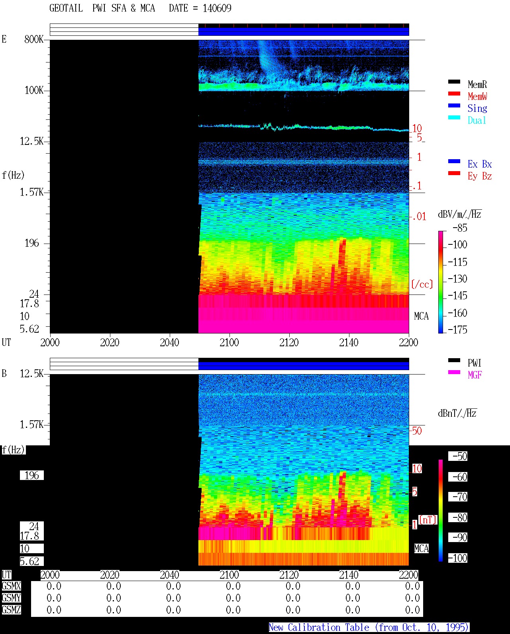
Task: Click the red .01 density scale label
Action: point(420,217)
